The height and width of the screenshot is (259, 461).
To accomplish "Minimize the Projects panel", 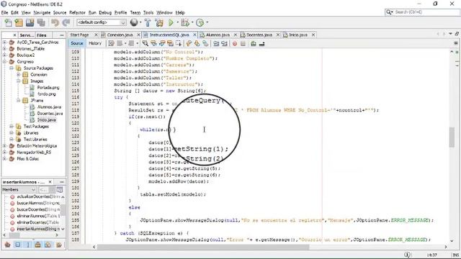I will (x=62, y=35).
